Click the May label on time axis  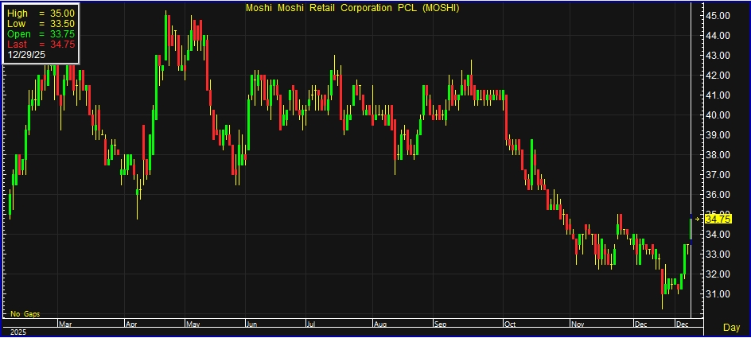click(192, 324)
